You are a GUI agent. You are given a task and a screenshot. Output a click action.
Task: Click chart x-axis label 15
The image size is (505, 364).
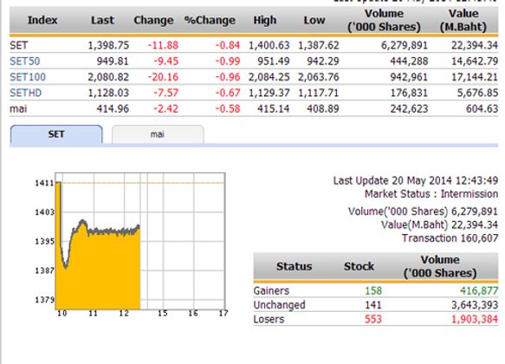click(163, 313)
